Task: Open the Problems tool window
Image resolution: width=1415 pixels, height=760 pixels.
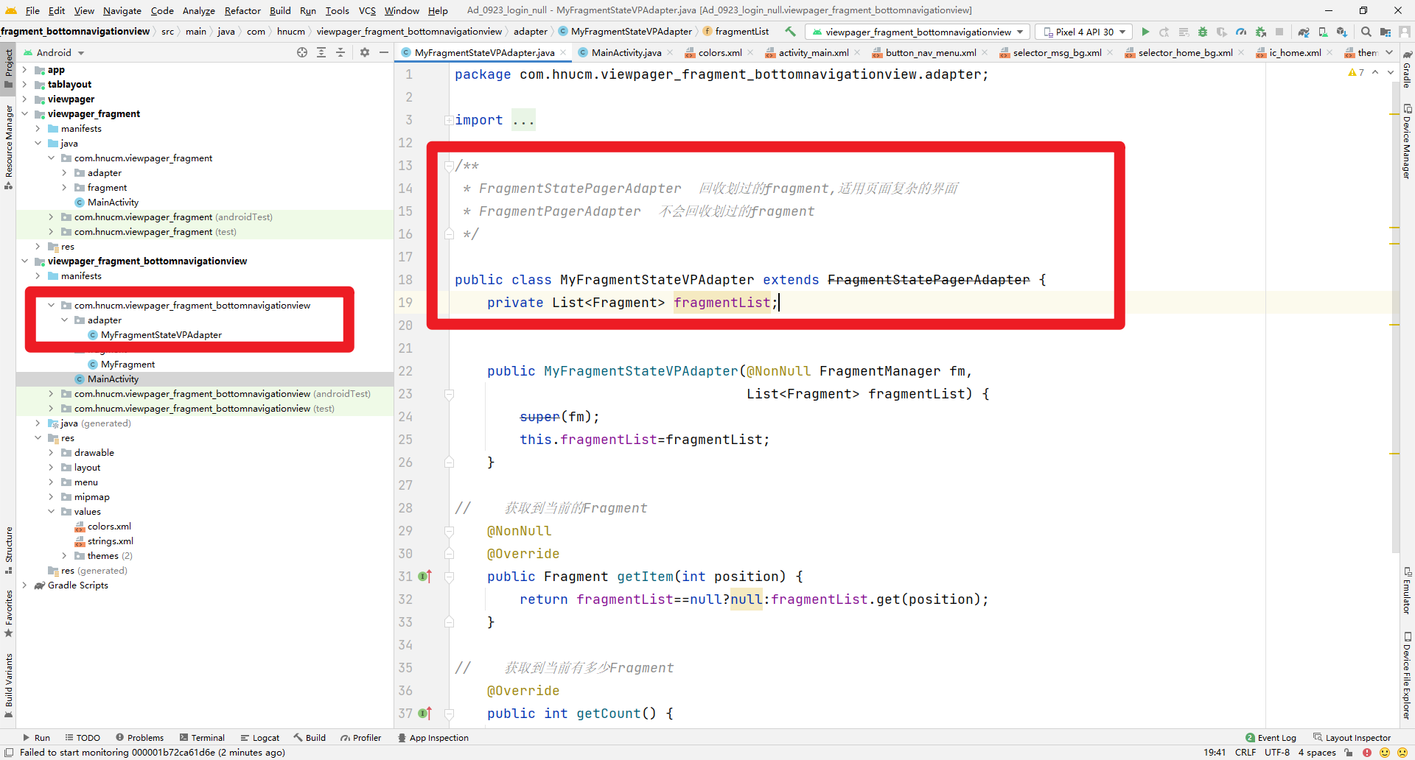Action: click(139, 737)
